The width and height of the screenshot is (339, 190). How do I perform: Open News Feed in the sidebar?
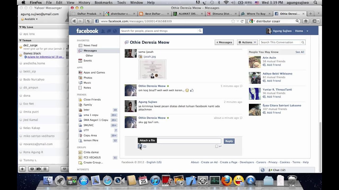pyautogui.click(x=90, y=45)
